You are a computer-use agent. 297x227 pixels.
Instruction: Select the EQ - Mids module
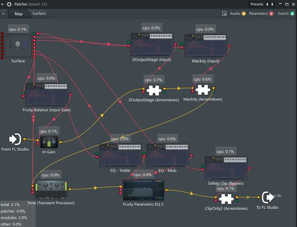[x=168, y=155]
